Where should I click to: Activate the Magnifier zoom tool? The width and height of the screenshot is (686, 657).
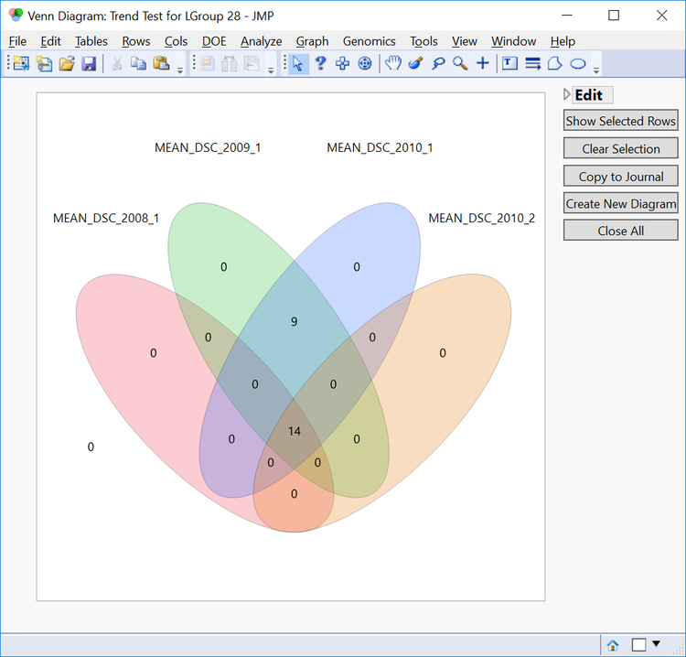pos(460,63)
